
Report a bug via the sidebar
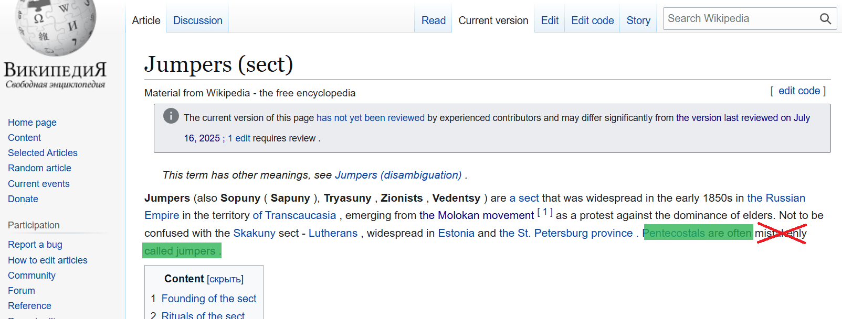35,244
